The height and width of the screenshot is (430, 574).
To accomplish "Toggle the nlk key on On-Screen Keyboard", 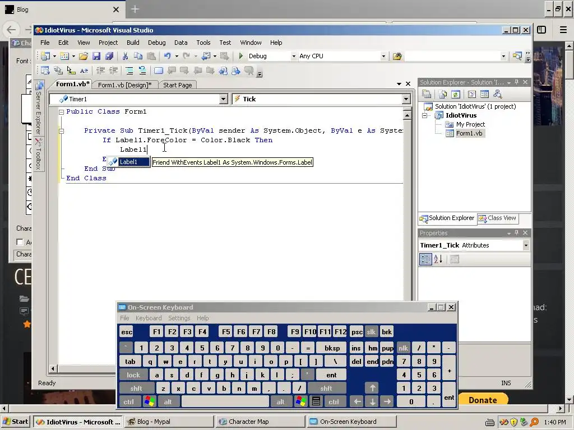I will pos(403,348).
